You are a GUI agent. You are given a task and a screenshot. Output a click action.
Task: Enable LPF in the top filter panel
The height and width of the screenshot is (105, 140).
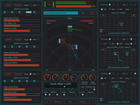(x=102, y=9)
